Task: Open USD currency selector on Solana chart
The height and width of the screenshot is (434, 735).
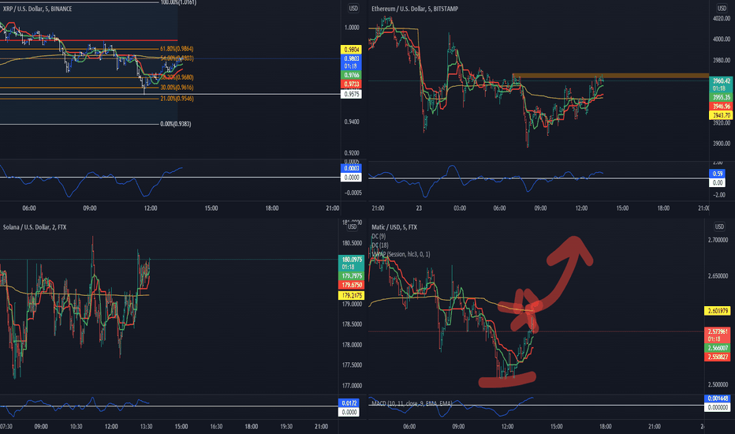Action: tap(352, 227)
